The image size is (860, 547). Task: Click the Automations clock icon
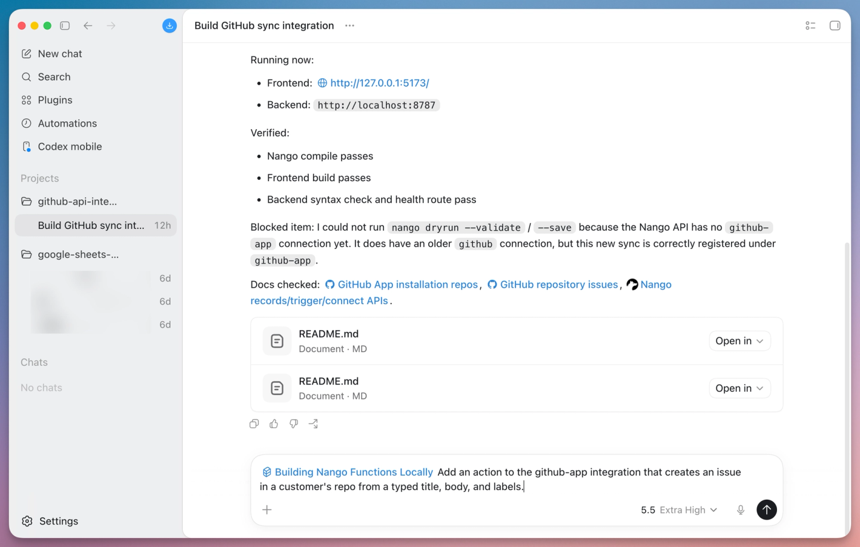(x=26, y=123)
